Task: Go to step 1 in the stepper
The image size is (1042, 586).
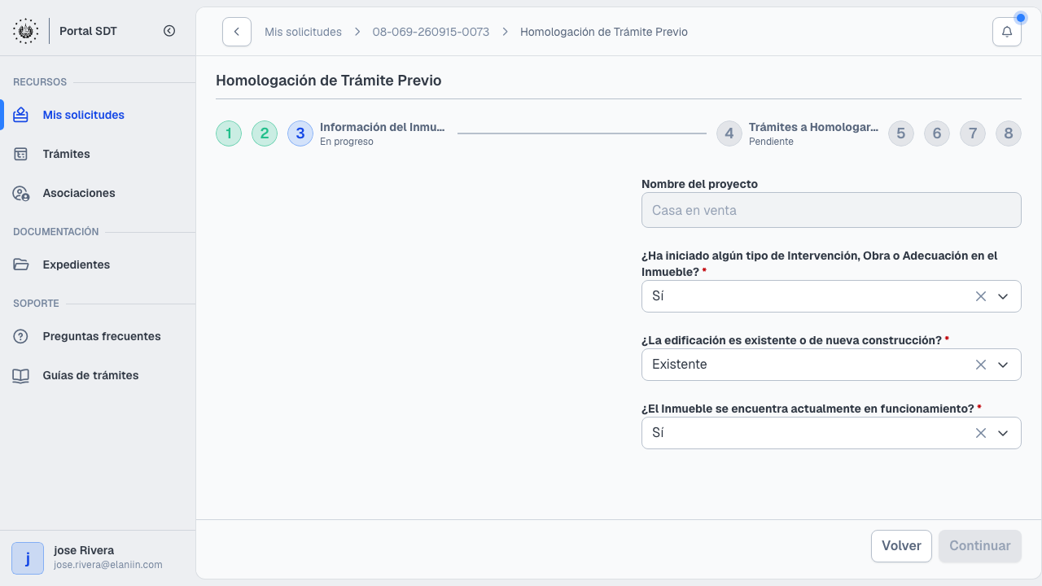Action: click(x=229, y=133)
